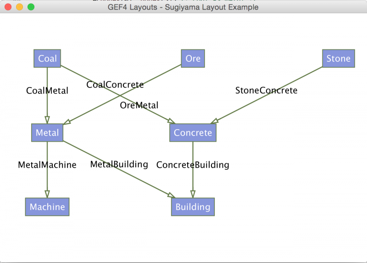This screenshot has height=263, width=367.
Task: Select the Stone node
Action: pyautogui.click(x=339, y=59)
